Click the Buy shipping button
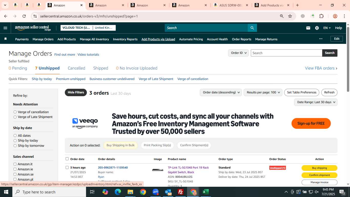350x197 pixels. click(319, 168)
